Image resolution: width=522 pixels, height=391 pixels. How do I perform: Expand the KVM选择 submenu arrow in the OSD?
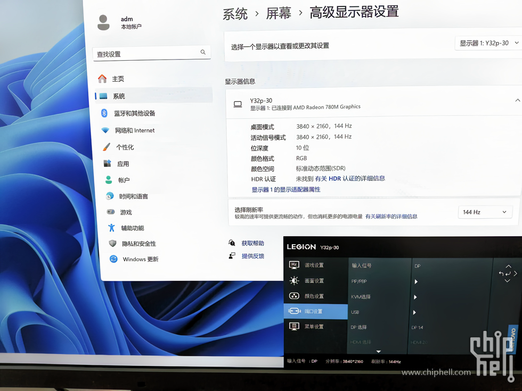pos(415,297)
